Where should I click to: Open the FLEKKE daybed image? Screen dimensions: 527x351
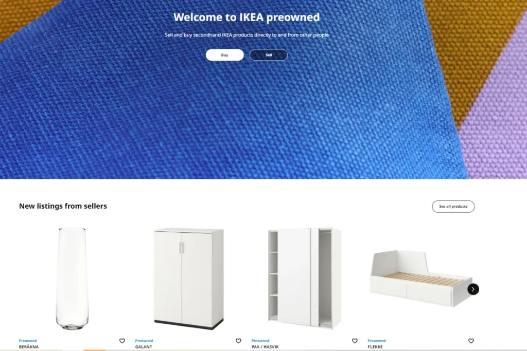tap(421, 279)
